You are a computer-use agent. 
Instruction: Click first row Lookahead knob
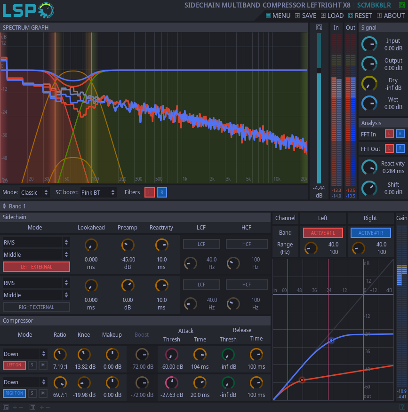(91, 245)
